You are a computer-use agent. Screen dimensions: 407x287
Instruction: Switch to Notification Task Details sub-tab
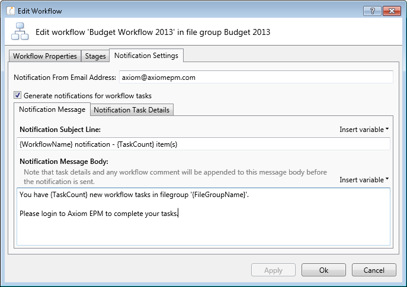pyautogui.click(x=132, y=110)
